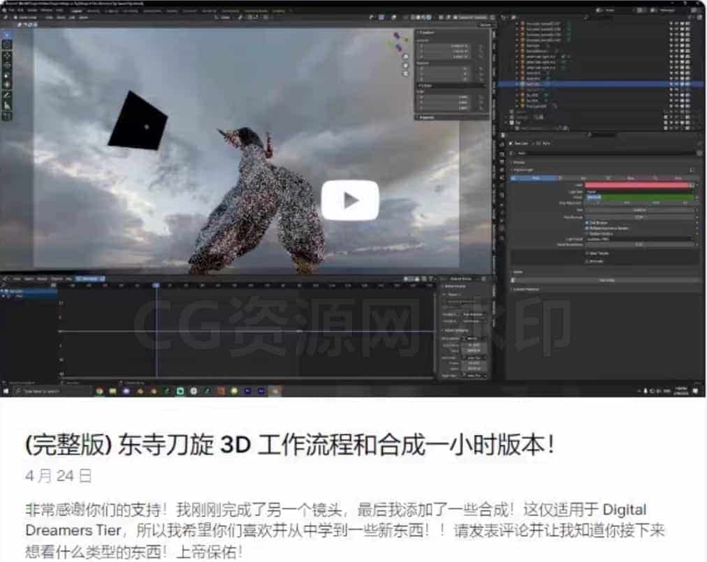Select the highlighted blue row in the outliner
Screen dimensions: 707x562
tap(599, 84)
